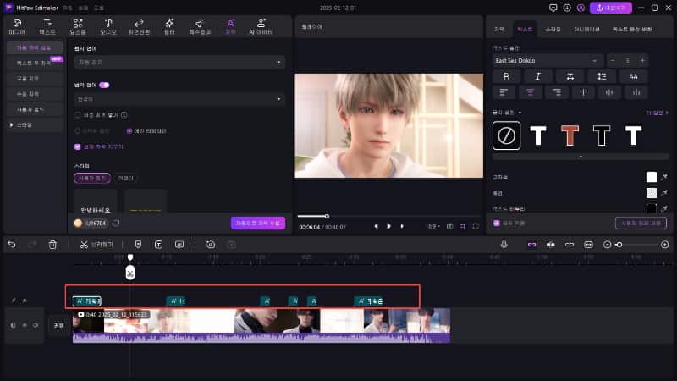Click the undo arrow in timeline toolbar
This screenshot has height=381, width=677.
12,245
